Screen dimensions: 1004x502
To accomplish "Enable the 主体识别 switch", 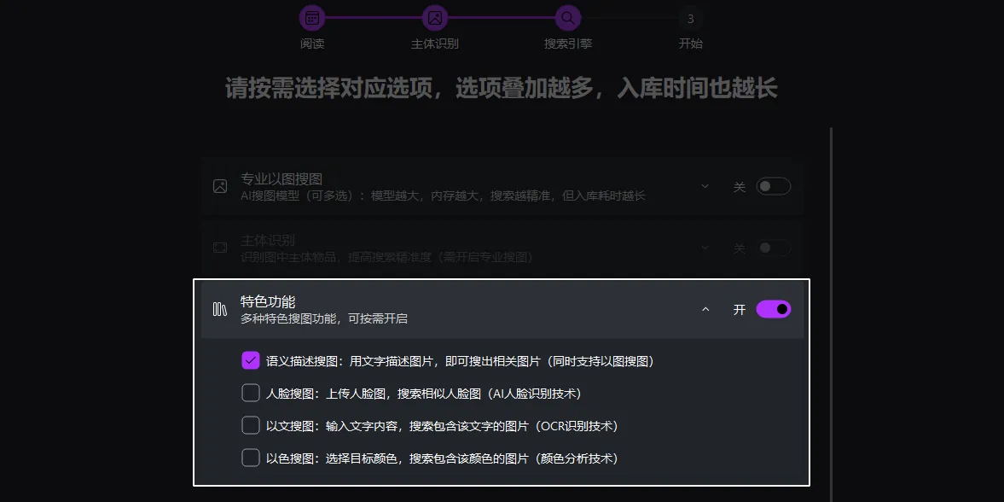I will point(774,247).
